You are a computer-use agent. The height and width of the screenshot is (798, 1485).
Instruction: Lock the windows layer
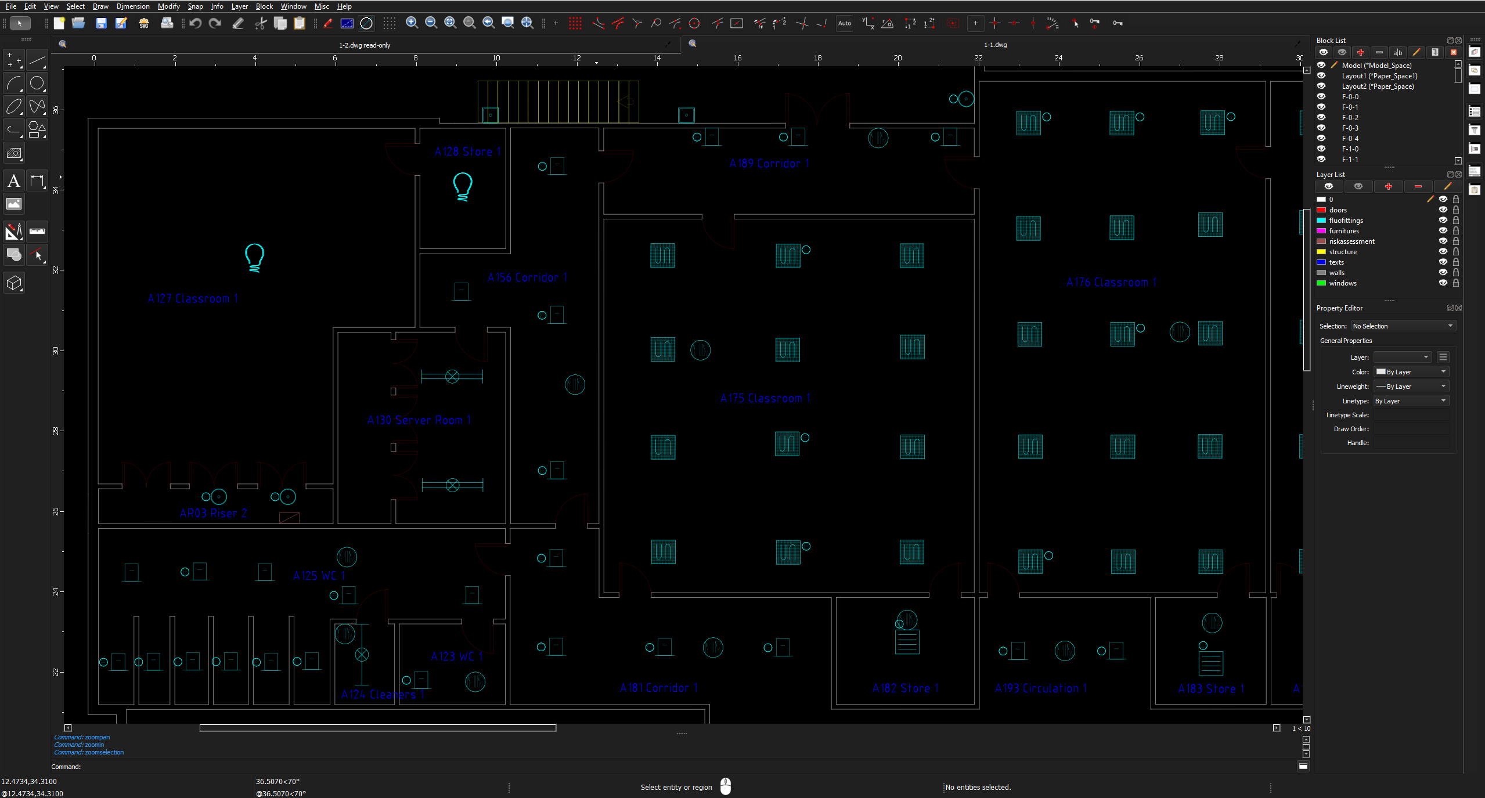[1455, 283]
